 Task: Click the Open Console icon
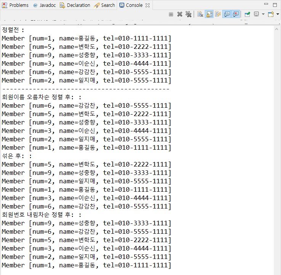(x=271, y=14)
